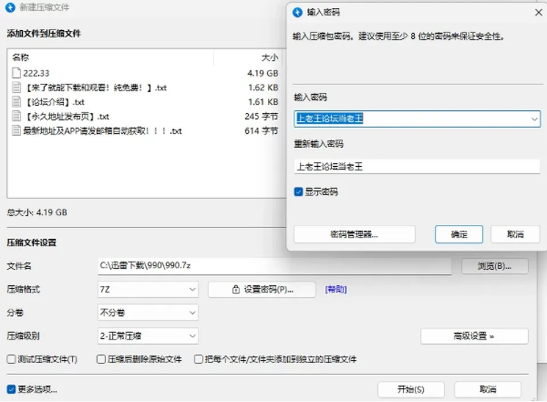Focus the 重新输入密码 field
547x402 pixels.
[x=417, y=167]
